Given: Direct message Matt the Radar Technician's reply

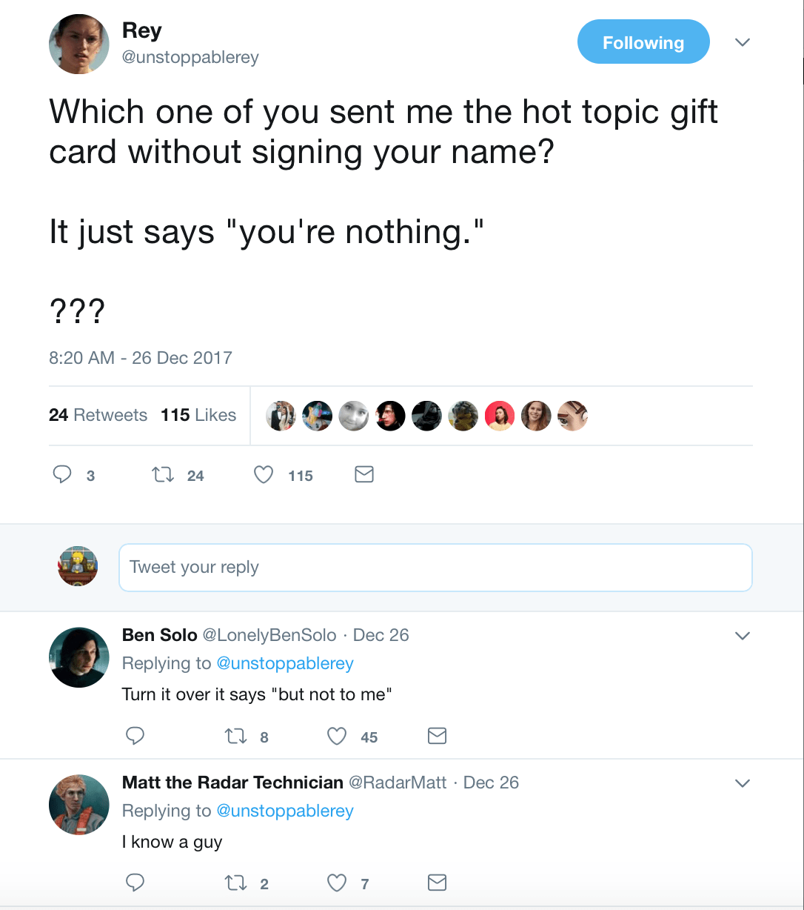Looking at the screenshot, I should click(438, 883).
